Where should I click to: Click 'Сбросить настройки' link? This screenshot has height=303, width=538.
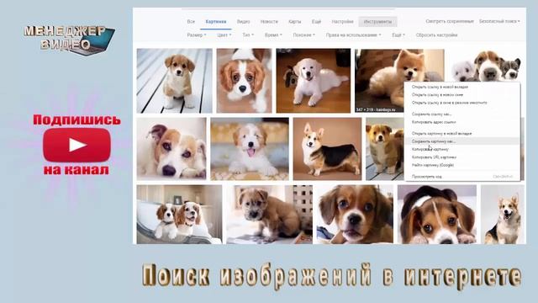tap(436, 35)
